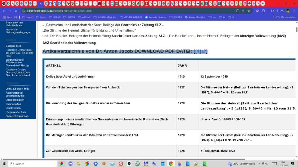Viewport: 298px width, 167px height.
Task: Show hidden system tray icons chevron
Action: (260, 164)
